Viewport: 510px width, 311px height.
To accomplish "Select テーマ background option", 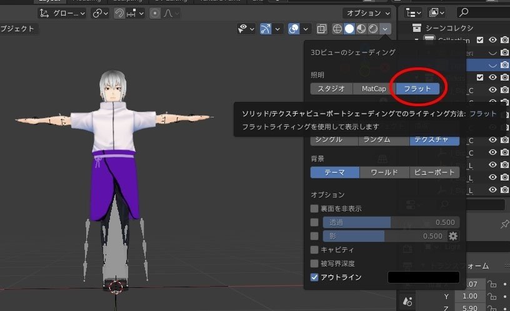I will point(335,172).
